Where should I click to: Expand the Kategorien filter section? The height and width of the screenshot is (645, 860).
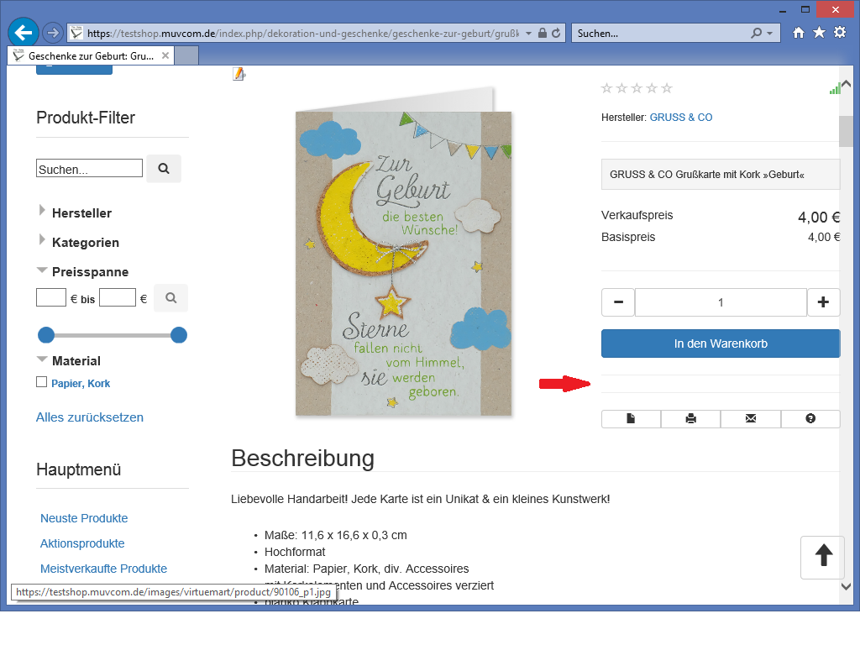(x=85, y=243)
